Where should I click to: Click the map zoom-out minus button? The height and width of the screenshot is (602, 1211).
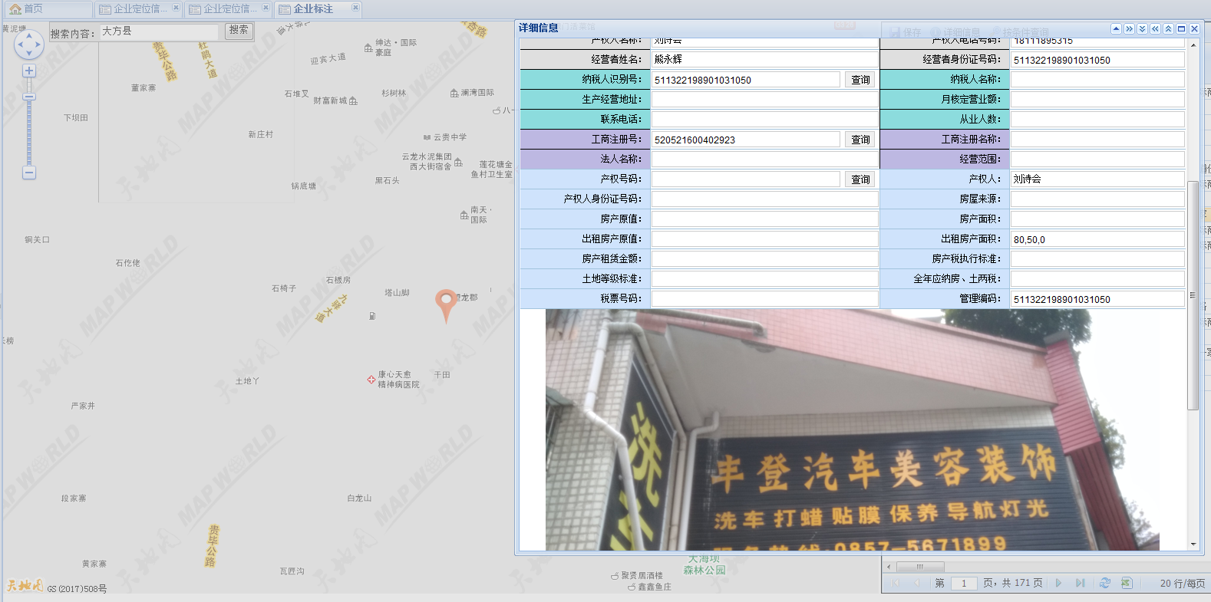click(29, 173)
